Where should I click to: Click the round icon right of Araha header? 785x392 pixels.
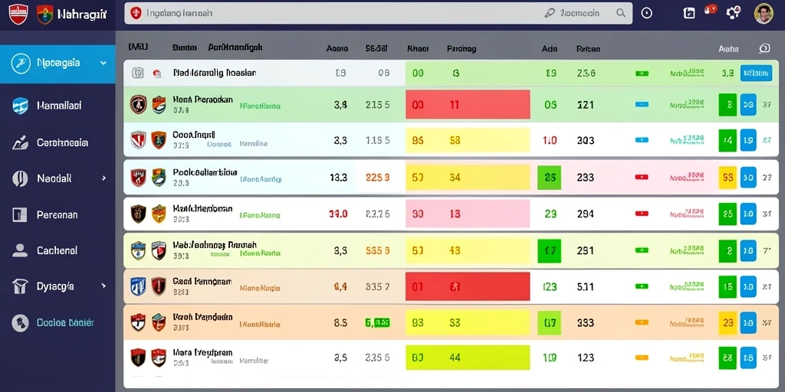coord(764,48)
